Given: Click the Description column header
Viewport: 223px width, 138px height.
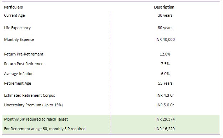Looking at the screenshot, I should tap(164, 7).
